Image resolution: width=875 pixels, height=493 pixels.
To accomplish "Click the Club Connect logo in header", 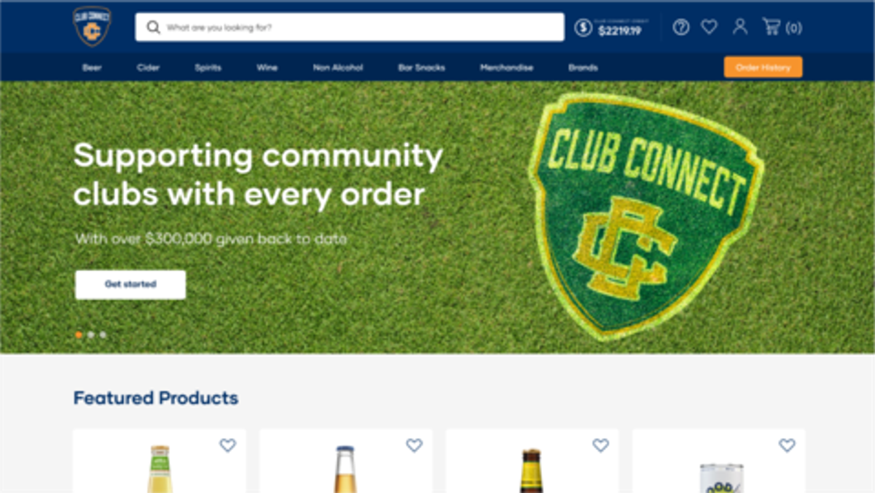I will (92, 26).
